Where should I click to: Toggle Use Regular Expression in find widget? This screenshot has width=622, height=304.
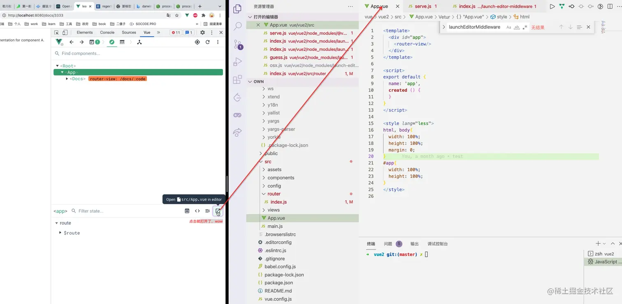(x=525, y=27)
